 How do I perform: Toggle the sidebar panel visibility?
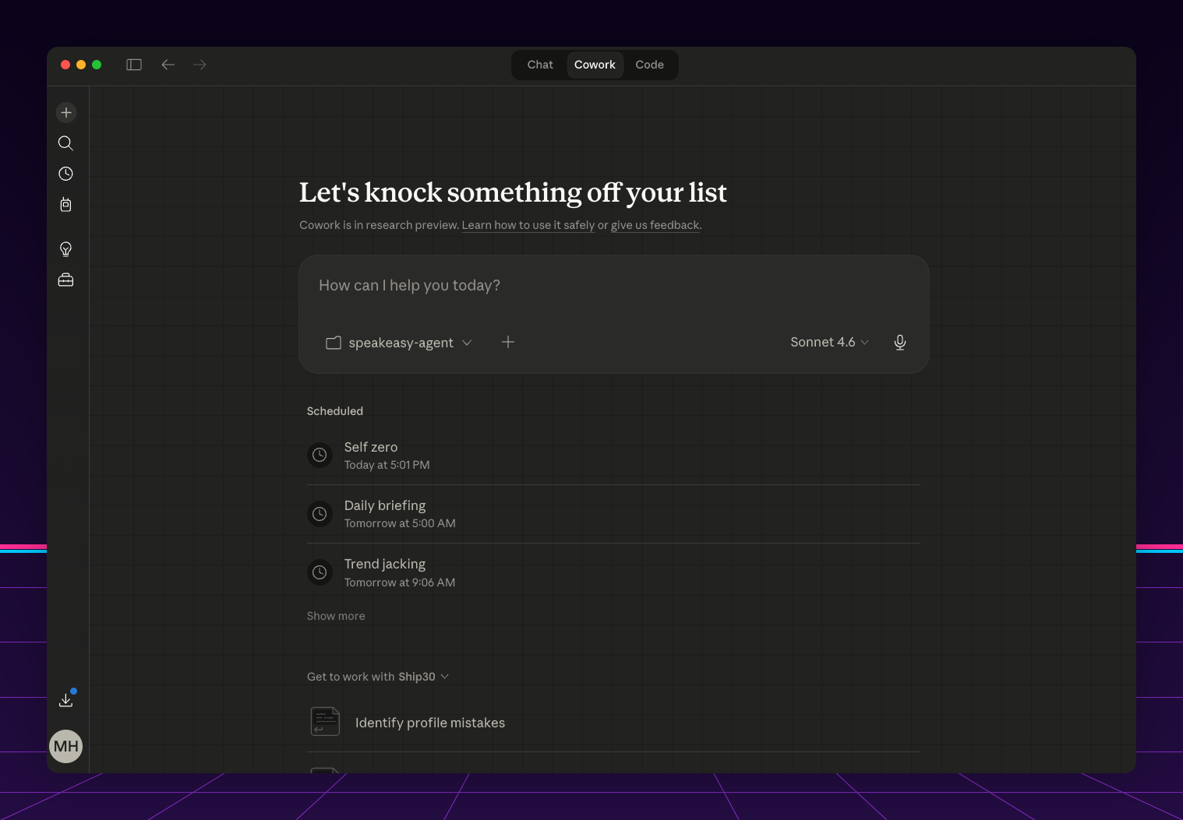134,65
